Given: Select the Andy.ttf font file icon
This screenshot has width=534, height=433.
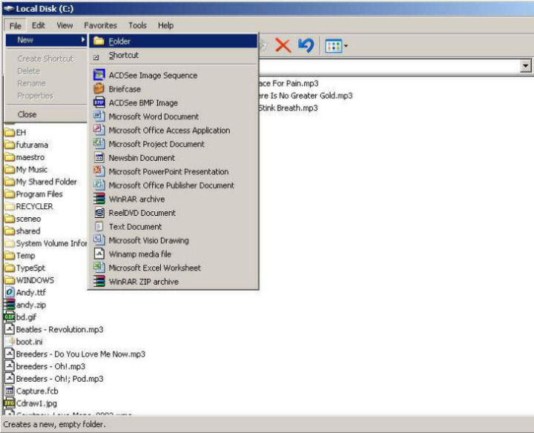Looking at the screenshot, I should pyautogui.click(x=10, y=292).
